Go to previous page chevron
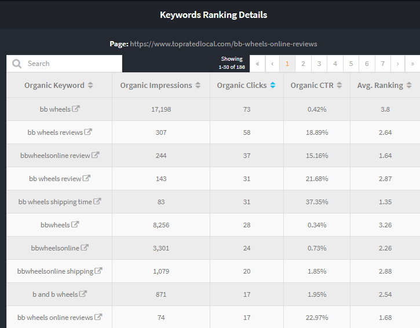Image resolution: width=420 pixels, height=328 pixels. 272,64
